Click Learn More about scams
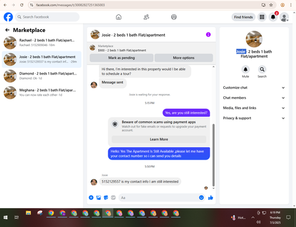The width and height of the screenshot is (296, 227). click(159, 140)
